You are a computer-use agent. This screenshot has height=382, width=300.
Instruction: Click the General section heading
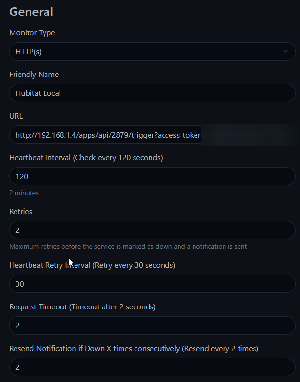tap(31, 12)
